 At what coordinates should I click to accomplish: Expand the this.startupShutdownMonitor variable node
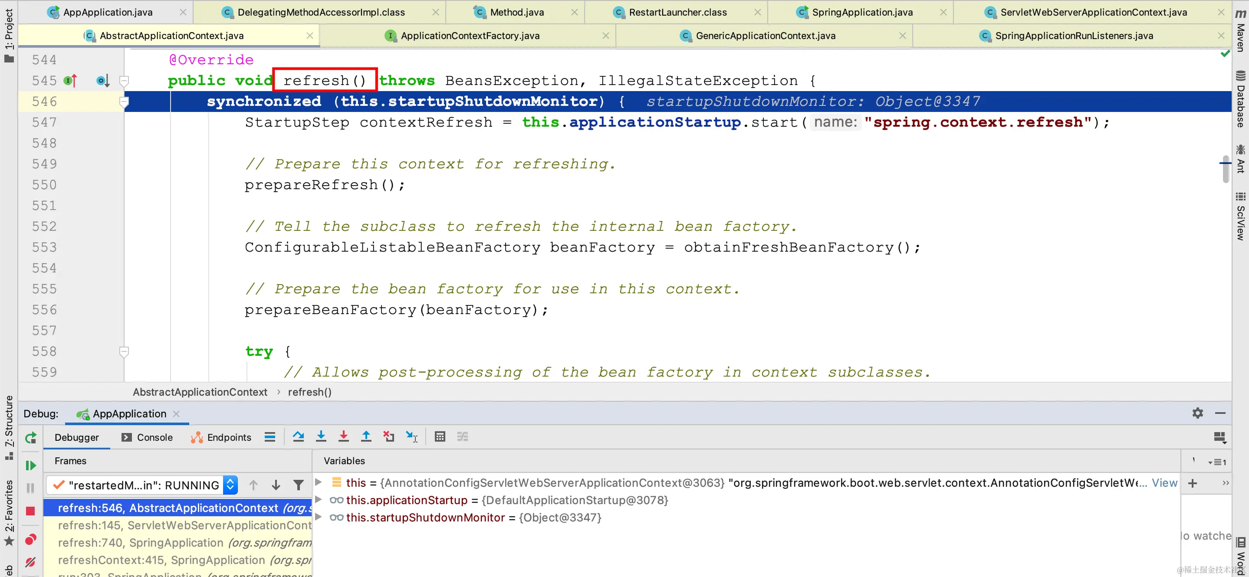pyautogui.click(x=319, y=517)
